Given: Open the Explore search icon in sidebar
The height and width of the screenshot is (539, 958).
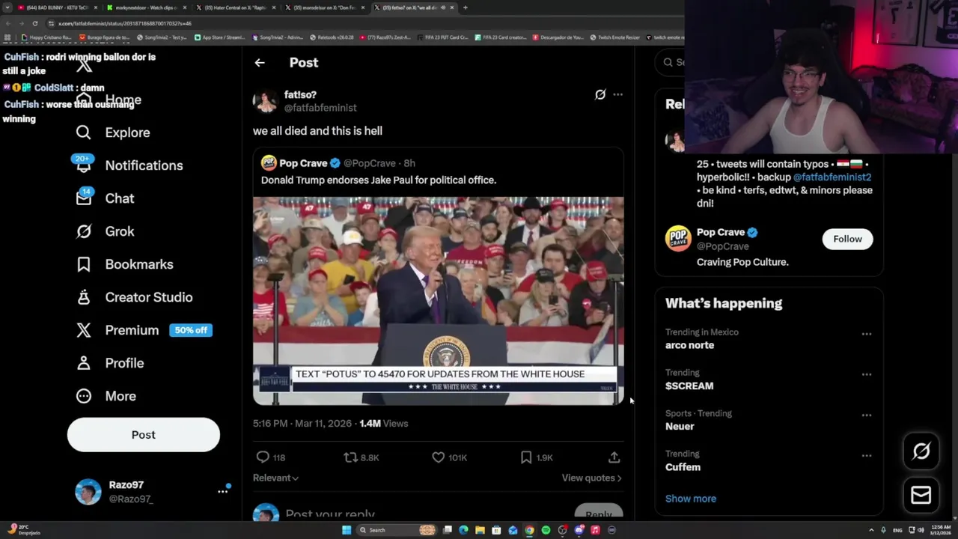Looking at the screenshot, I should pyautogui.click(x=84, y=133).
